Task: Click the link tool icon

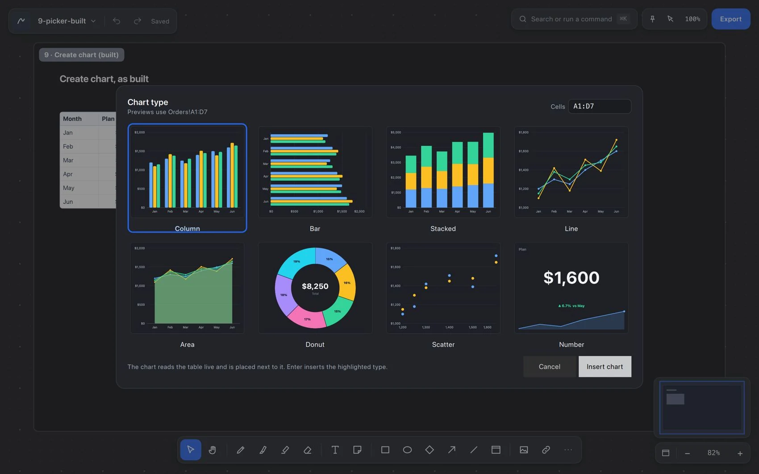Action: click(546, 449)
